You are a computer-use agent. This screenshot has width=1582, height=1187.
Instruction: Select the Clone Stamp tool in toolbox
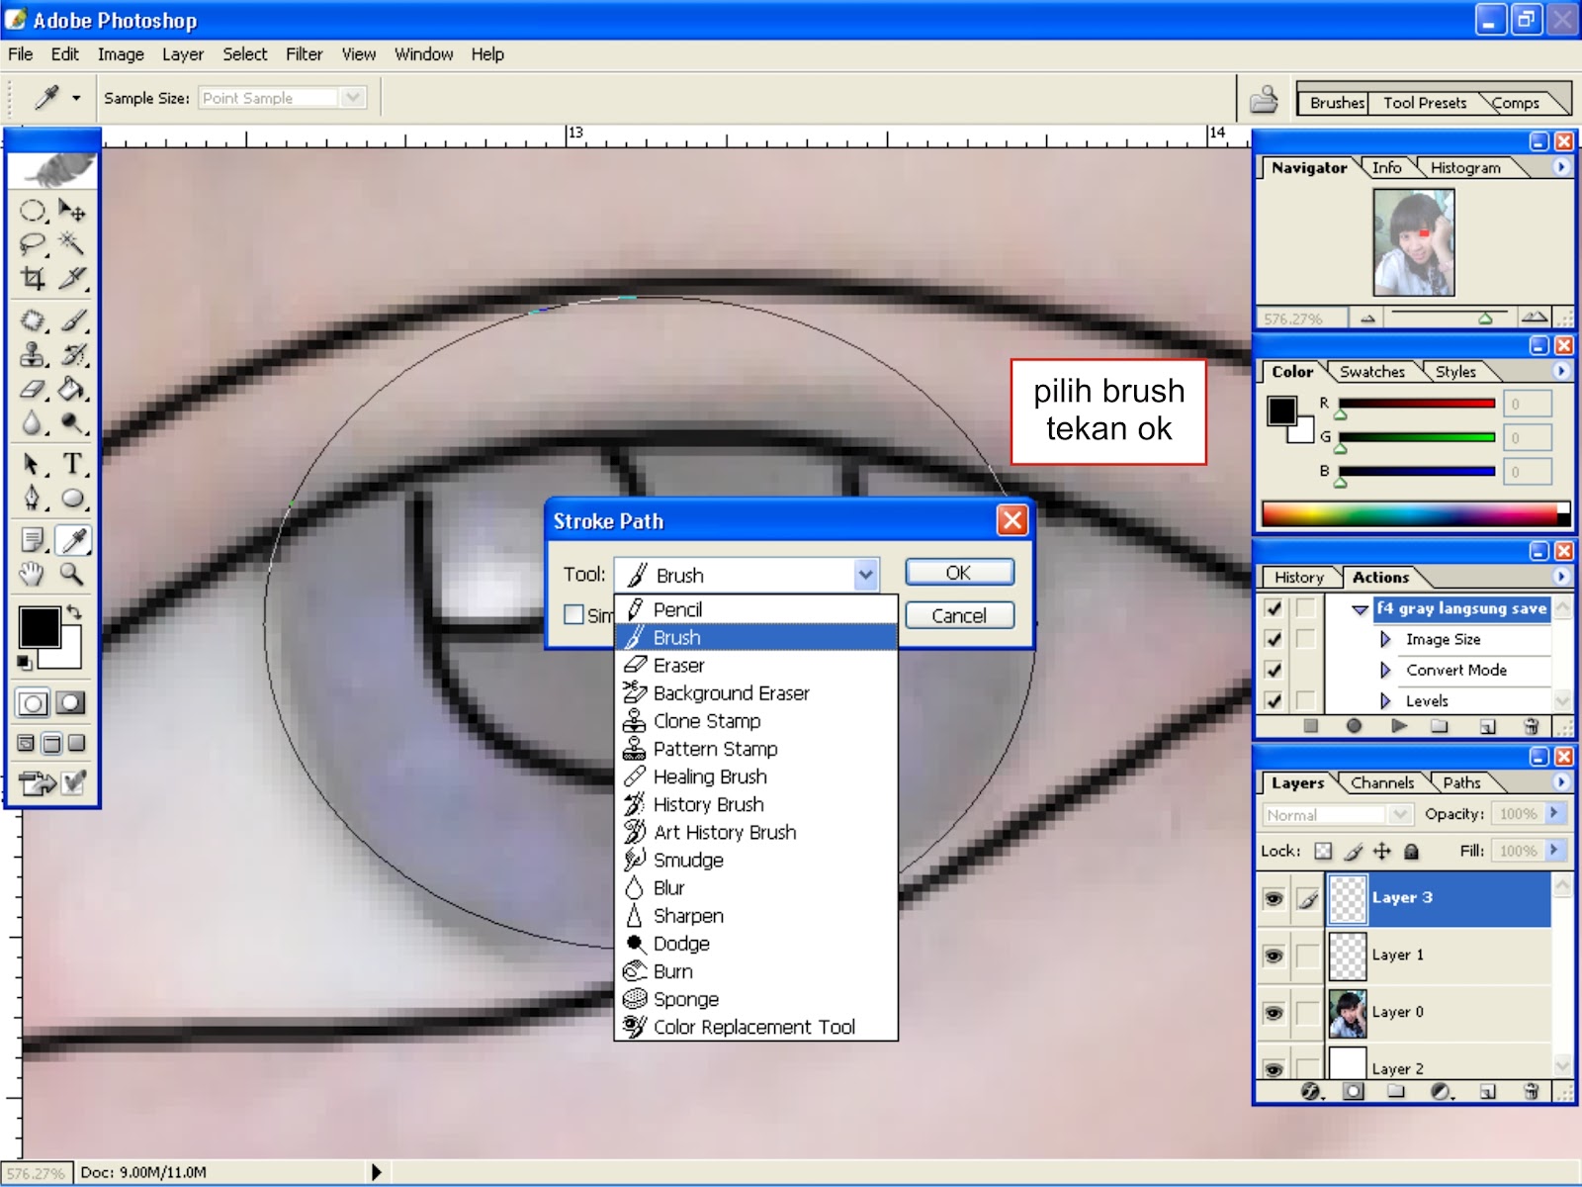[33, 354]
